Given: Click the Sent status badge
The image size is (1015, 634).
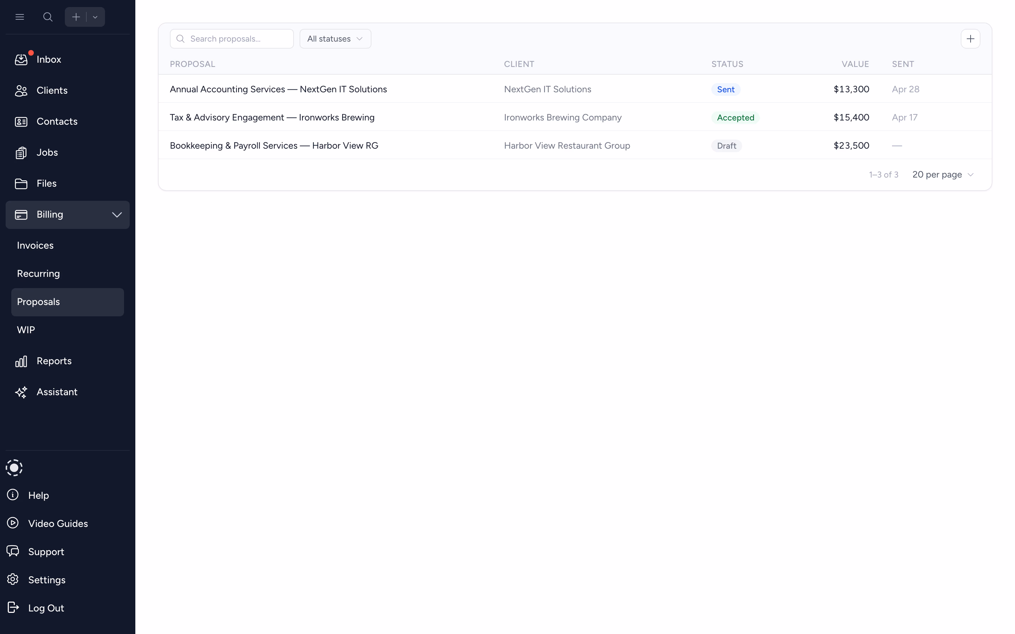Looking at the screenshot, I should (x=726, y=90).
